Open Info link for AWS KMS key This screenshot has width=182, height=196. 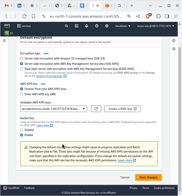pos(43,84)
